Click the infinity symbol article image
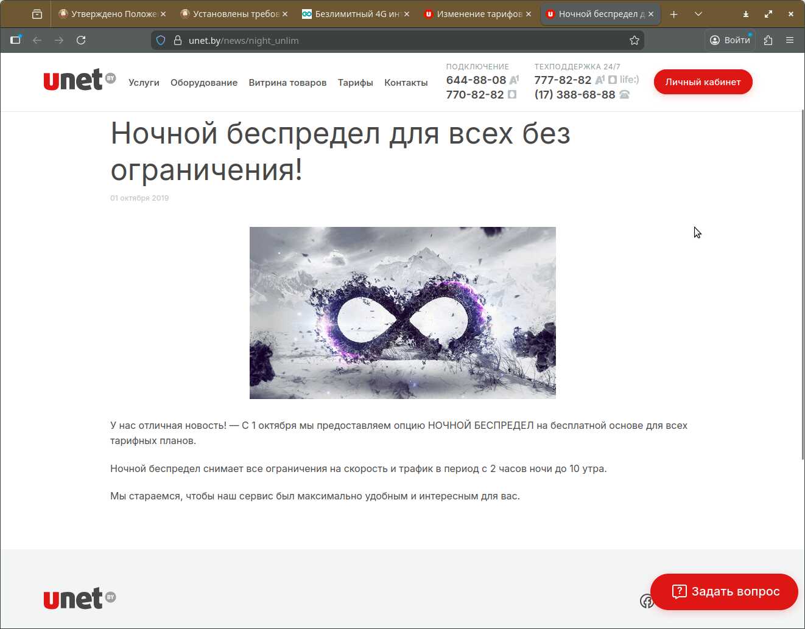805x629 pixels. 402,313
